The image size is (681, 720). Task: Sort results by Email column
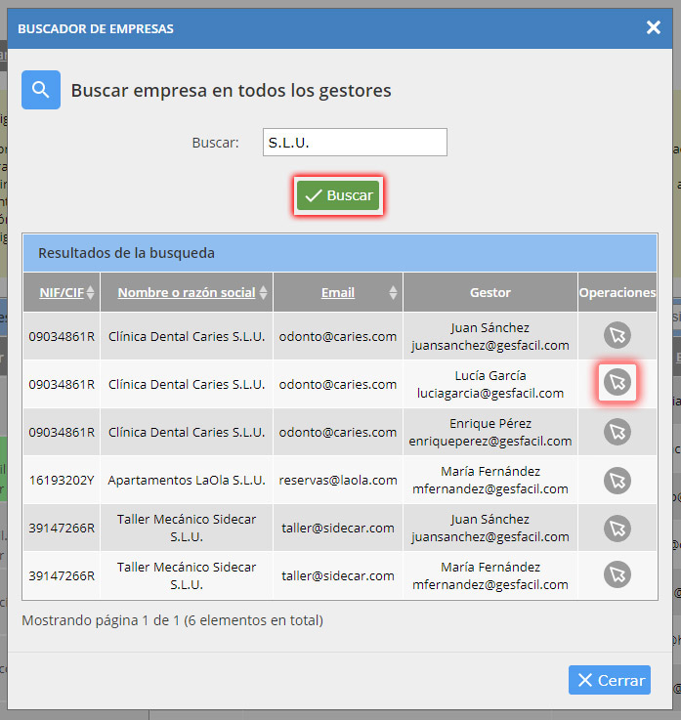(338, 292)
